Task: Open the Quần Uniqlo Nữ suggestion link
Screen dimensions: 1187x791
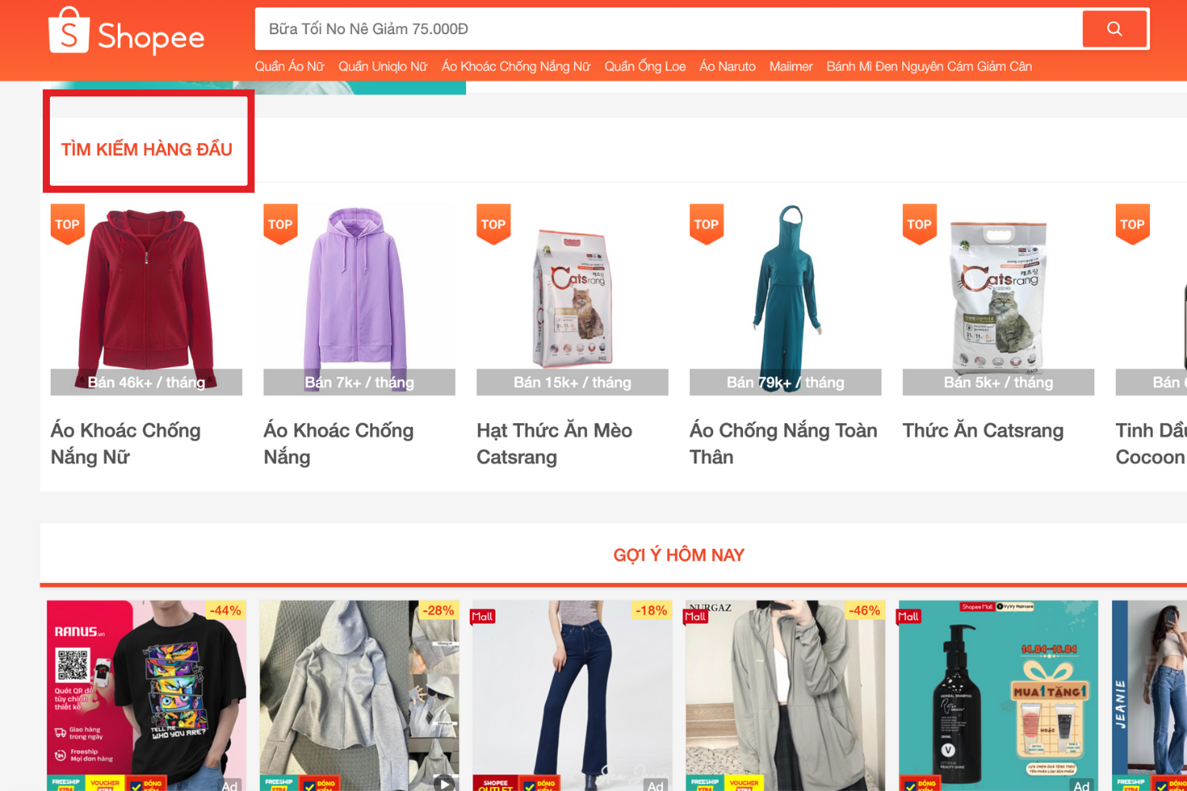Action: tap(383, 66)
